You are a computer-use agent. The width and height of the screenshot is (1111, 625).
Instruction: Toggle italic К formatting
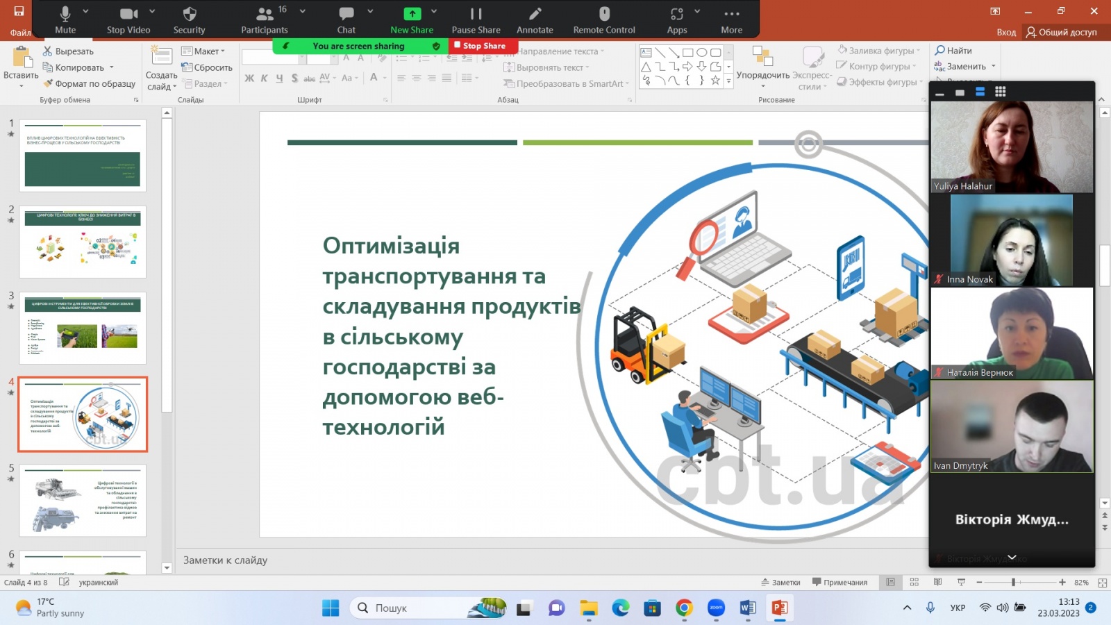tap(264, 78)
